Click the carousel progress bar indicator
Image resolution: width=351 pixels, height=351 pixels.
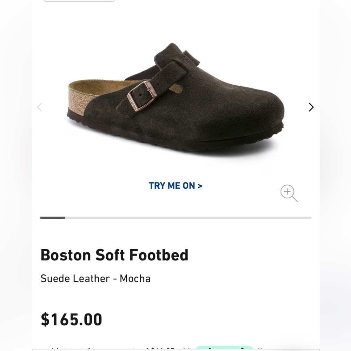pos(175,217)
